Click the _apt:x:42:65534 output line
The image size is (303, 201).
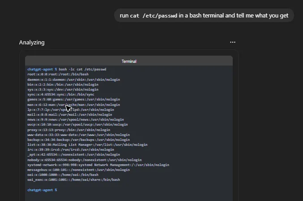[74, 154]
